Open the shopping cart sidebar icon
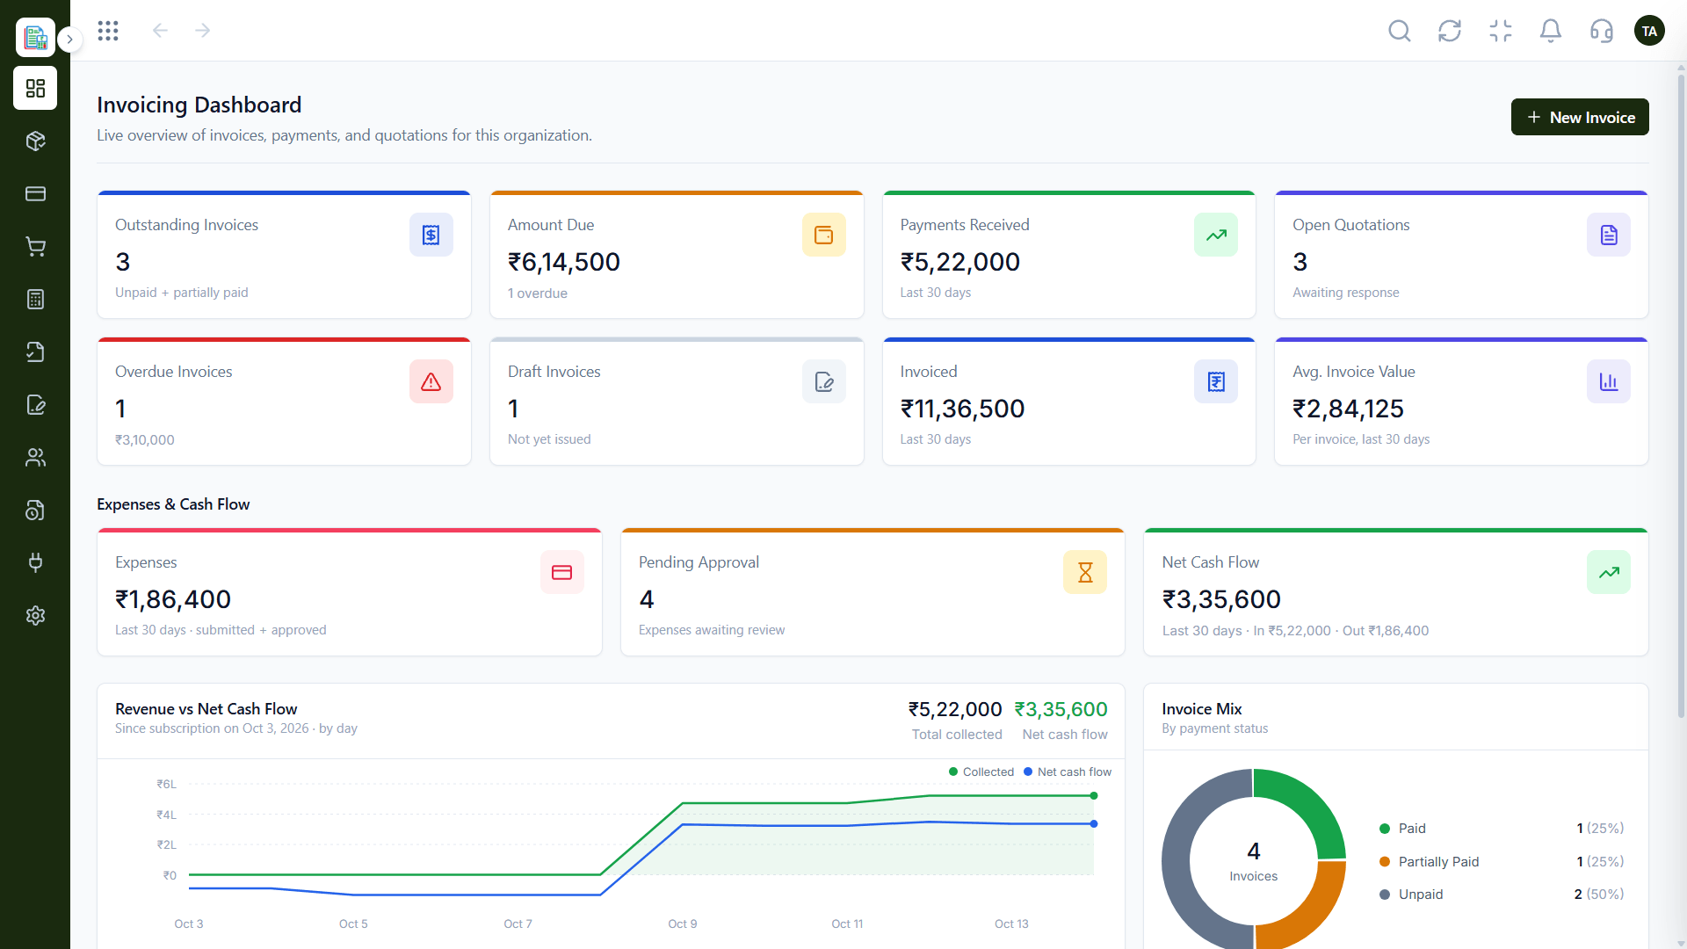Screen dimensions: 1687x949 click(x=35, y=246)
